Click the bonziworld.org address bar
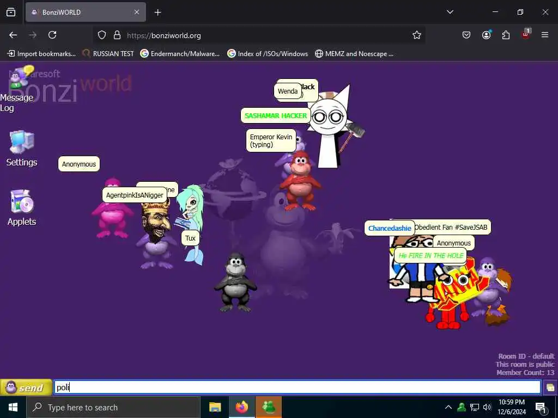The width and height of the screenshot is (558, 418). point(259,35)
